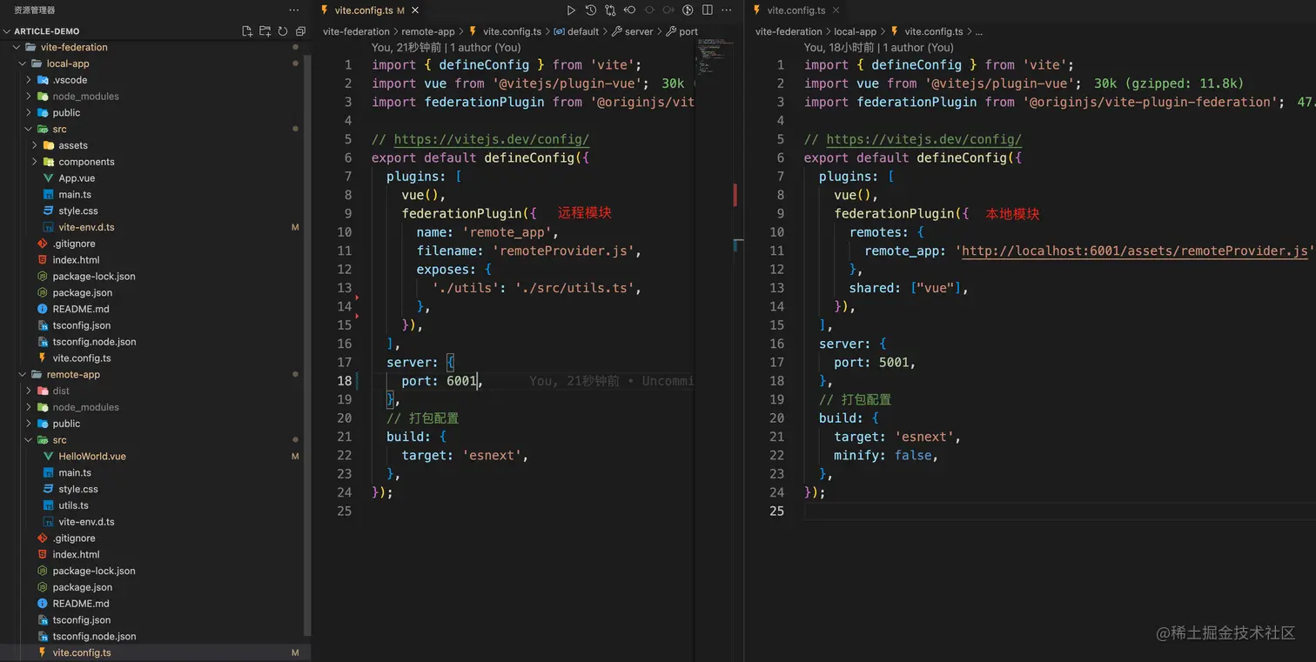1316x662 pixels.
Task: Click the remote-app breadcrumb in left editor
Action: pyautogui.click(x=428, y=31)
